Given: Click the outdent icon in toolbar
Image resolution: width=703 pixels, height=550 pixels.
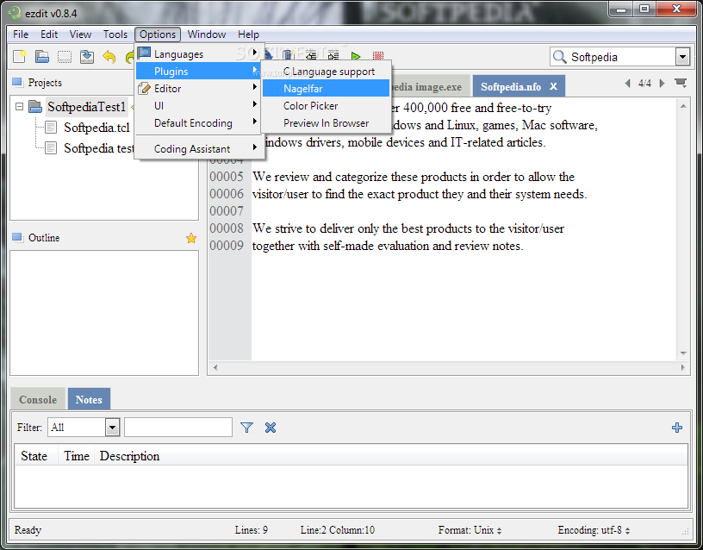Looking at the screenshot, I should tap(311, 56).
